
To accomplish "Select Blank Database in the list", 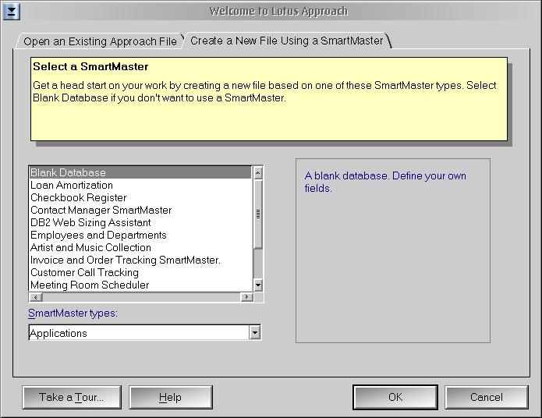I will tap(140, 172).
